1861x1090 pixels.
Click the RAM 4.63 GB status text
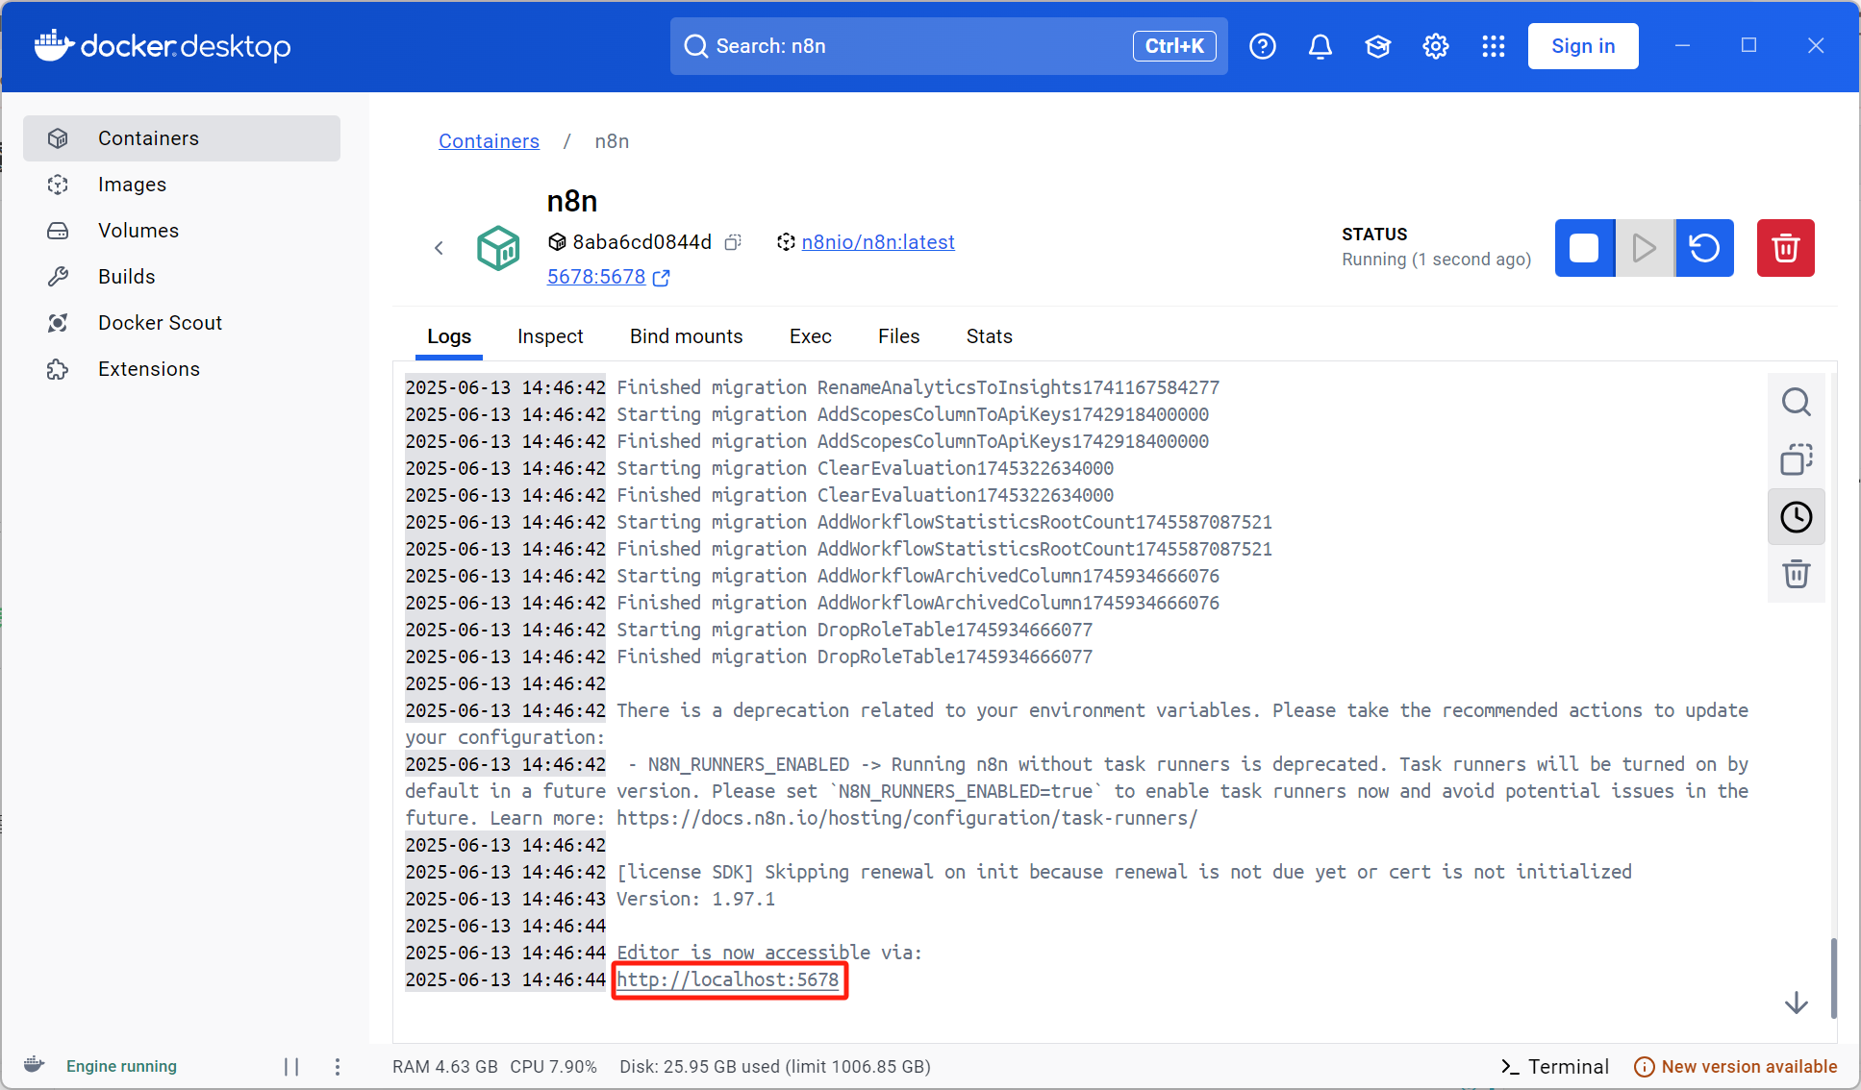[x=445, y=1067]
